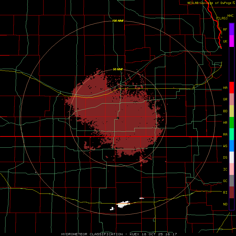Screen dimensions: 236x236
Task: Click the BD legend label
Action: point(225,111)
